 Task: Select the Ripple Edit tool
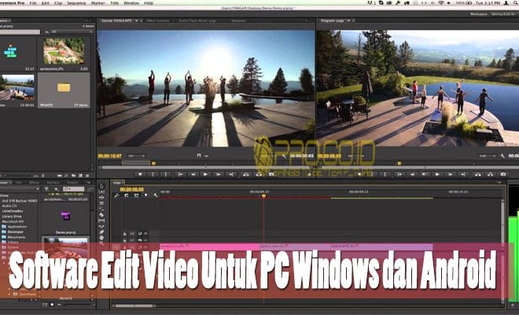point(101,198)
